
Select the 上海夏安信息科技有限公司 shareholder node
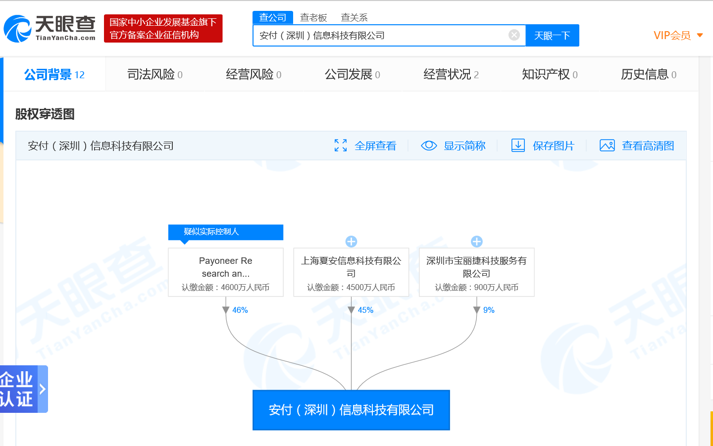[x=351, y=272]
